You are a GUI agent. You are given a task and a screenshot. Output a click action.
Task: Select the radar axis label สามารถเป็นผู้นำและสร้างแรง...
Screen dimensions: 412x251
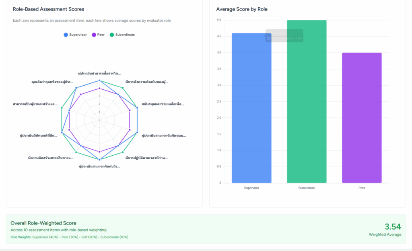click(35, 104)
